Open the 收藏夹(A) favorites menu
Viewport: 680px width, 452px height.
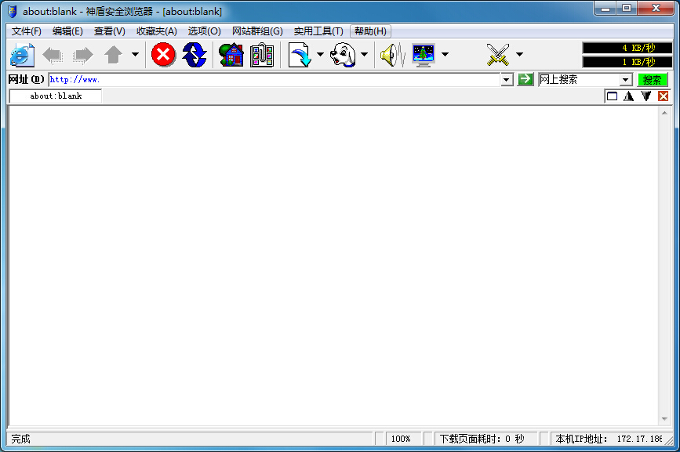(156, 31)
